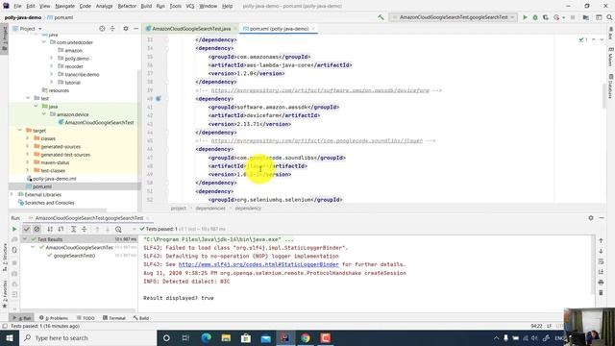Collapse the target folder in Project tree
The image size is (615, 346).
19,131
